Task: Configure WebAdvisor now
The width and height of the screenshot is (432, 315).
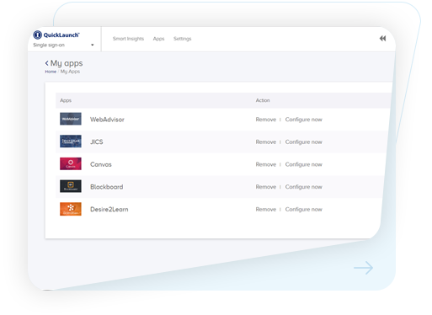Action: pyautogui.click(x=303, y=120)
